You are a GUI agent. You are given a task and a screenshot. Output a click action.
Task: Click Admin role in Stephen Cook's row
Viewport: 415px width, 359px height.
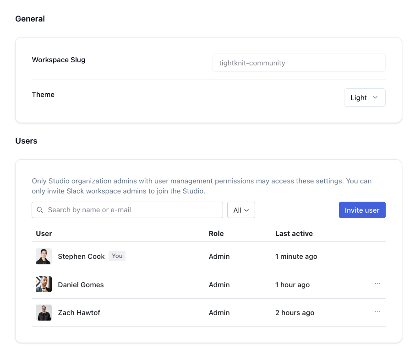point(219,257)
